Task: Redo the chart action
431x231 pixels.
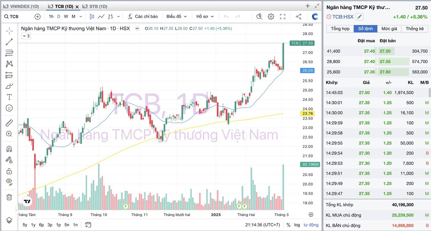Action: 238,17
